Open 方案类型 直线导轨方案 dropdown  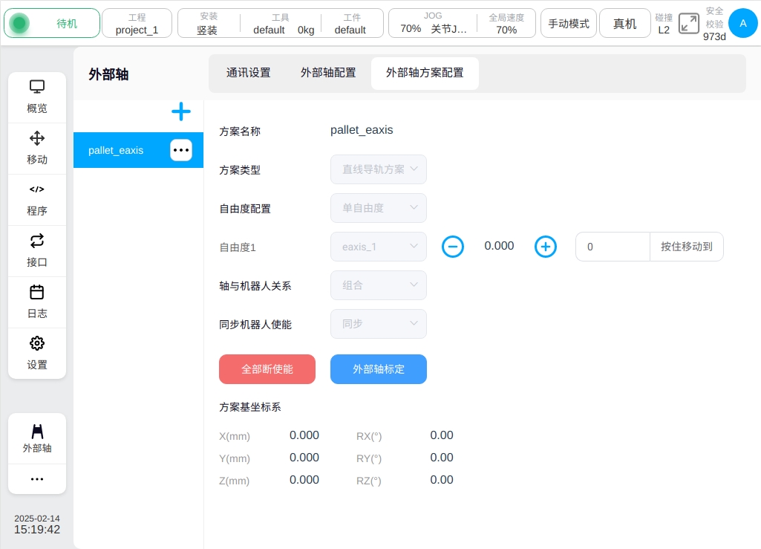point(379,169)
